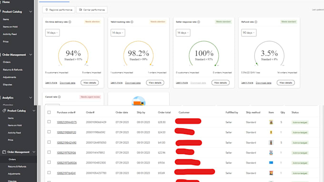Screen dimensions: 324x182
Task: Open the 14 days dropdown on On-time delivery rate
Action: click(52, 33)
